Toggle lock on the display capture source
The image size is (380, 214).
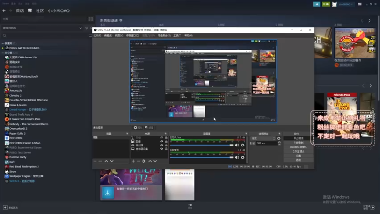(166, 149)
